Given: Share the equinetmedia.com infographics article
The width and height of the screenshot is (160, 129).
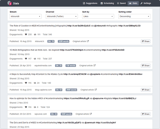Looking at the screenshot, I should coord(146,66).
